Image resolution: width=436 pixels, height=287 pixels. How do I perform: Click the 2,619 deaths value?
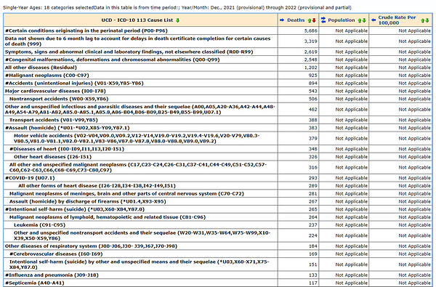pyautogui.click(x=310, y=52)
